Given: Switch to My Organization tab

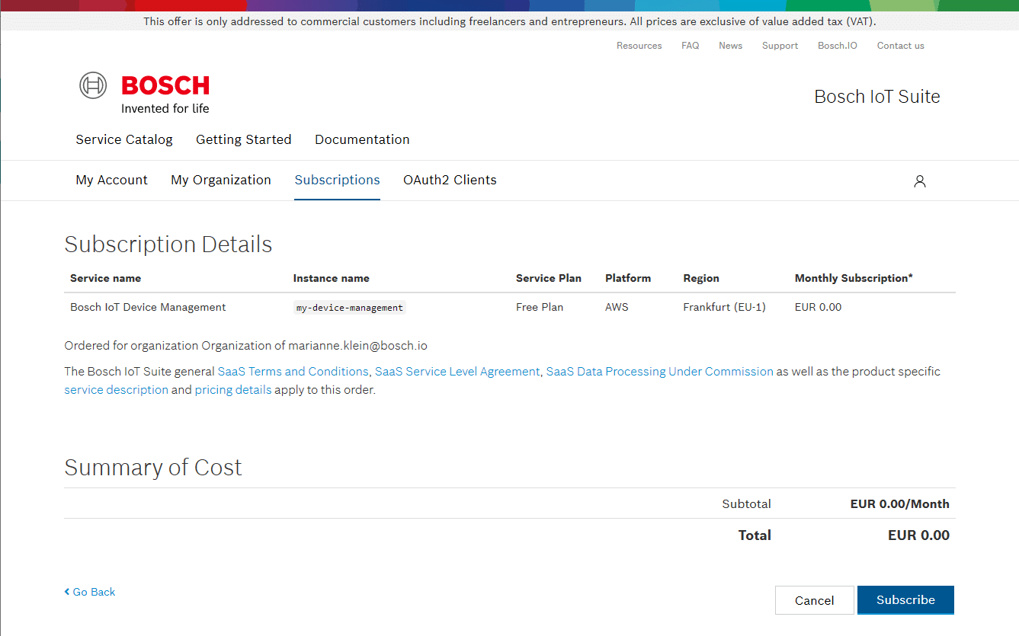Looking at the screenshot, I should (x=221, y=180).
